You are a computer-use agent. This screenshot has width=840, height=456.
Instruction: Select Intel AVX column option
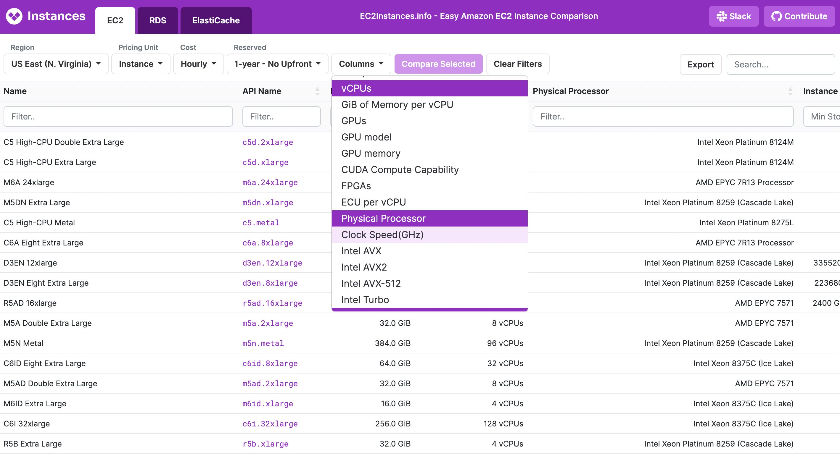coord(429,251)
